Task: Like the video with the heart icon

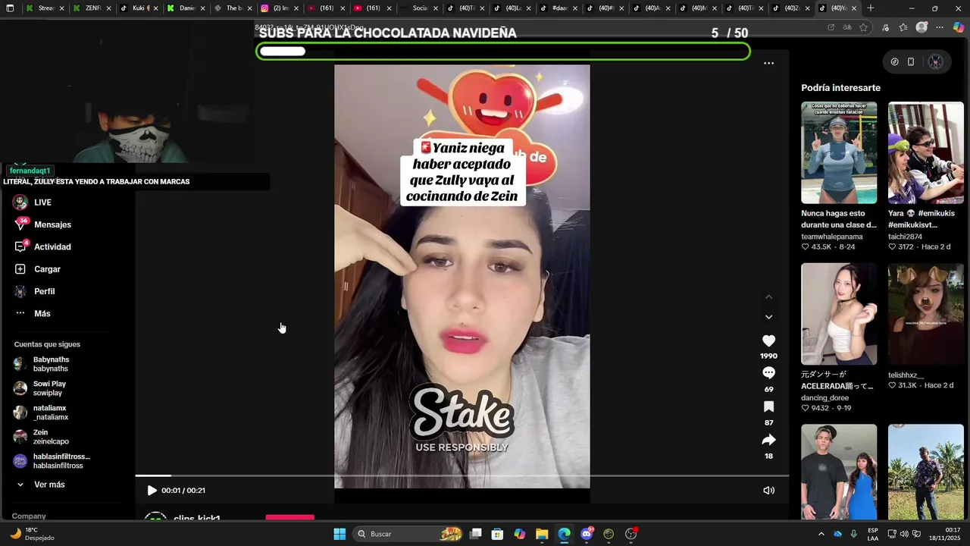Action: point(768,341)
